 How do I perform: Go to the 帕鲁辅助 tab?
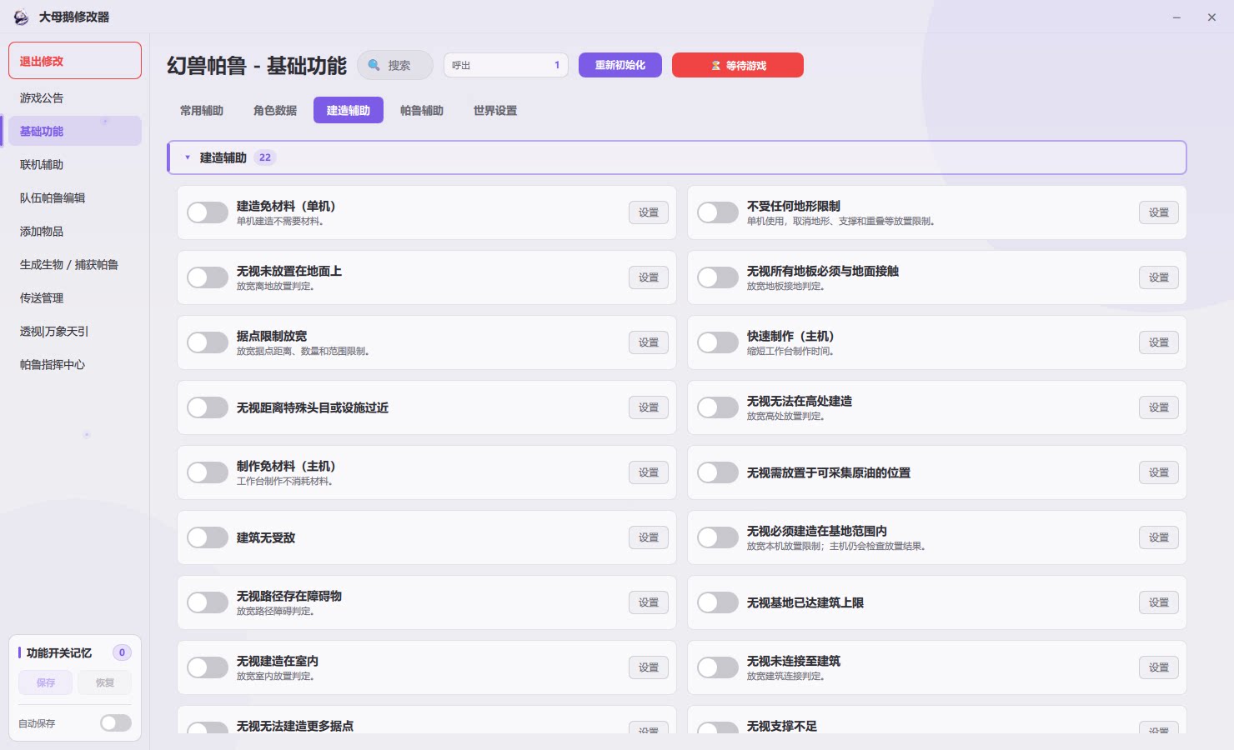click(x=422, y=110)
